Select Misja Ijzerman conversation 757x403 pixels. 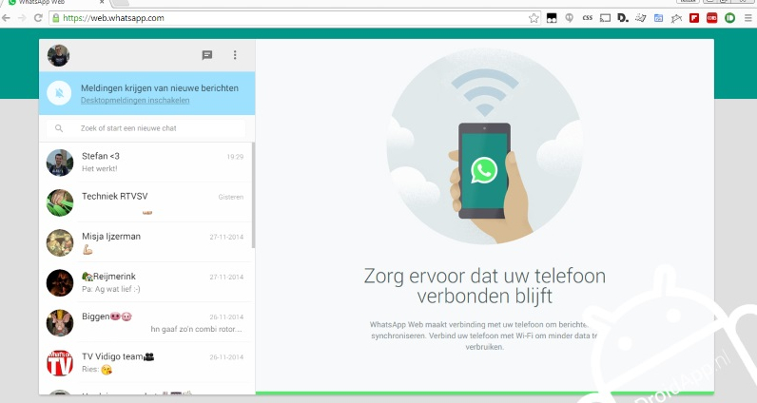click(x=146, y=242)
